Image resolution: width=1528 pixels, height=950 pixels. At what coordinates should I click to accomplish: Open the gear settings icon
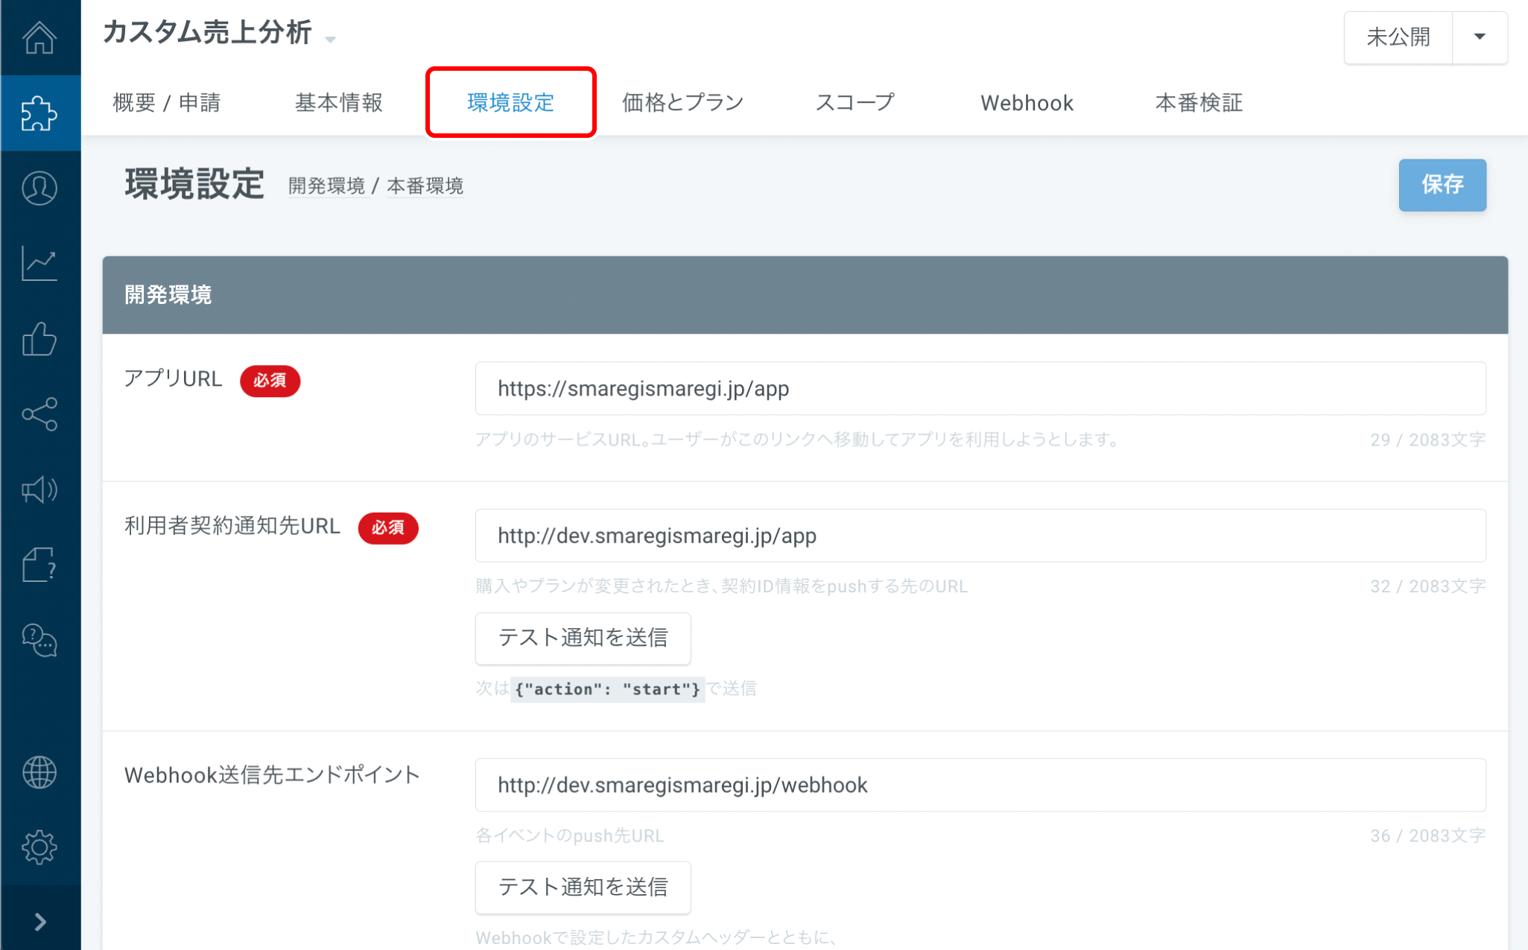pyautogui.click(x=39, y=847)
